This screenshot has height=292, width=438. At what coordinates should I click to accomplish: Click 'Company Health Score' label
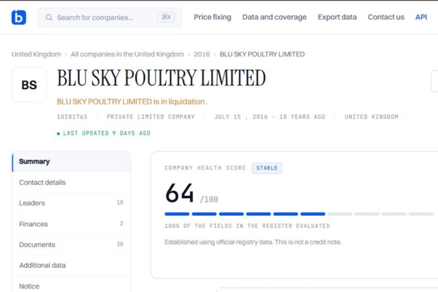coord(205,168)
